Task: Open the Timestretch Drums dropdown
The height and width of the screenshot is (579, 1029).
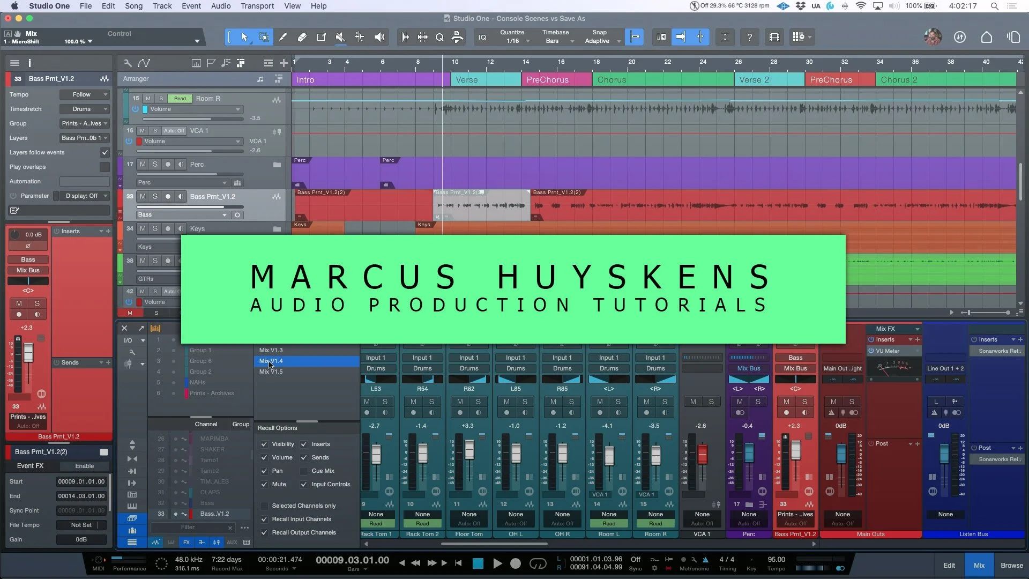Action: pos(84,109)
